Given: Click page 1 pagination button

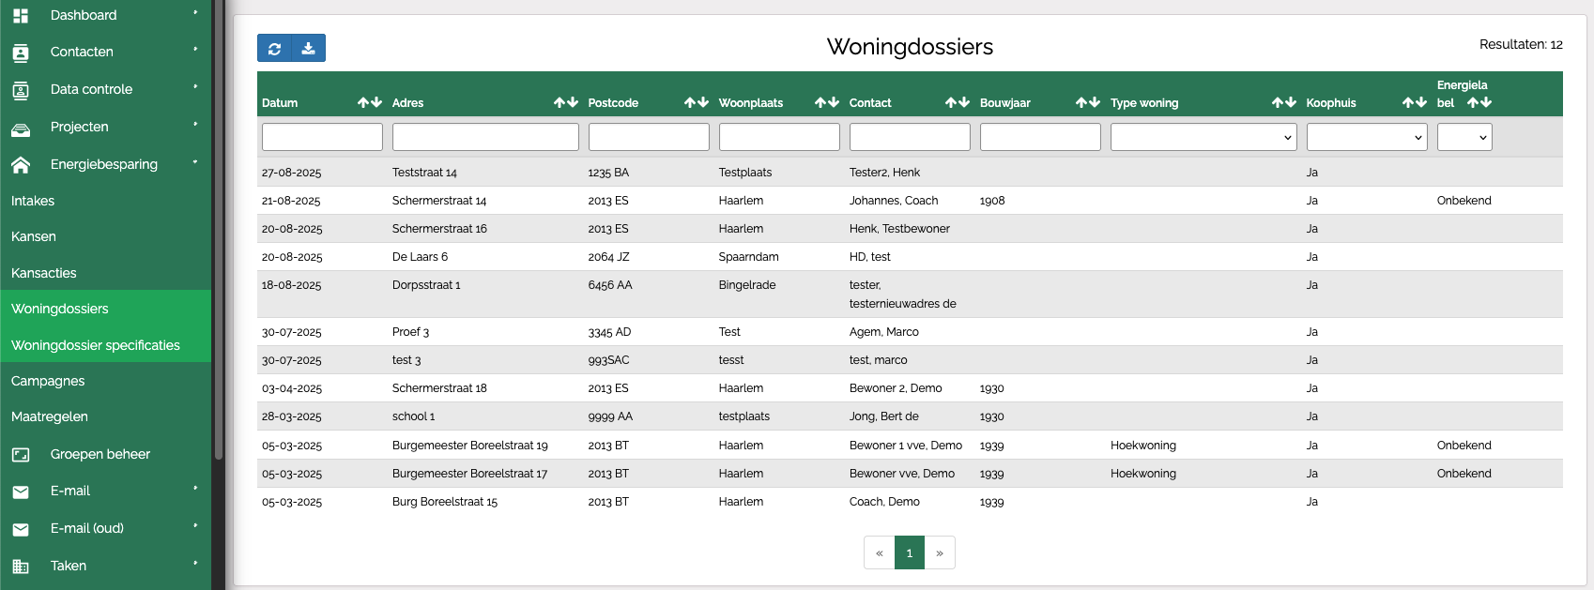Looking at the screenshot, I should pyautogui.click(x=909, y=552).
